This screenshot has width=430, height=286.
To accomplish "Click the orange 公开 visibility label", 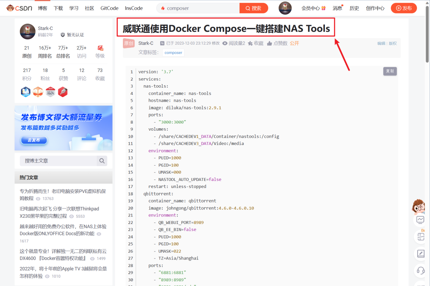I will coord(294,43).
